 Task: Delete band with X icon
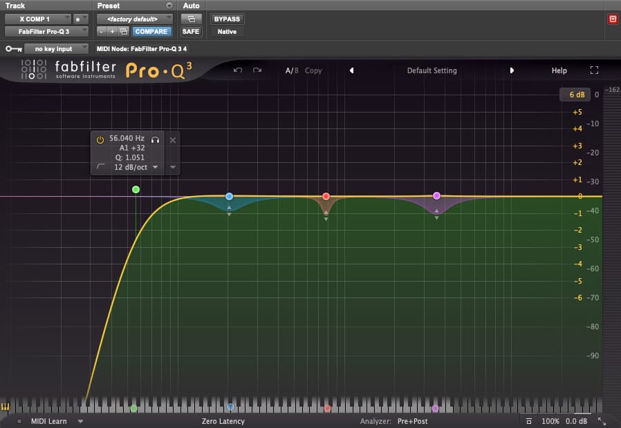pyautogui.click(x=173, y=140)
